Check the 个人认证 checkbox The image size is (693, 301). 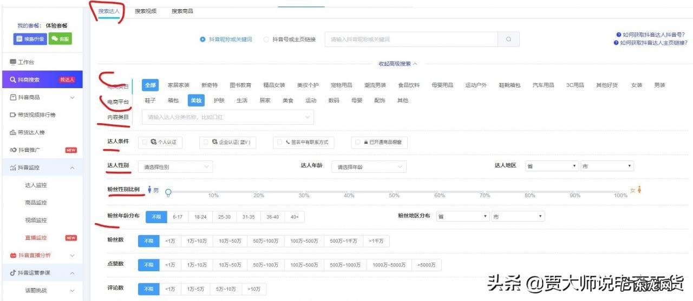[x=145, y=142]
